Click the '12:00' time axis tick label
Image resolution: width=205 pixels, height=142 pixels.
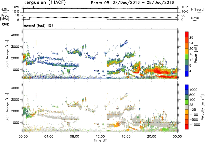[x=100, y=137]
